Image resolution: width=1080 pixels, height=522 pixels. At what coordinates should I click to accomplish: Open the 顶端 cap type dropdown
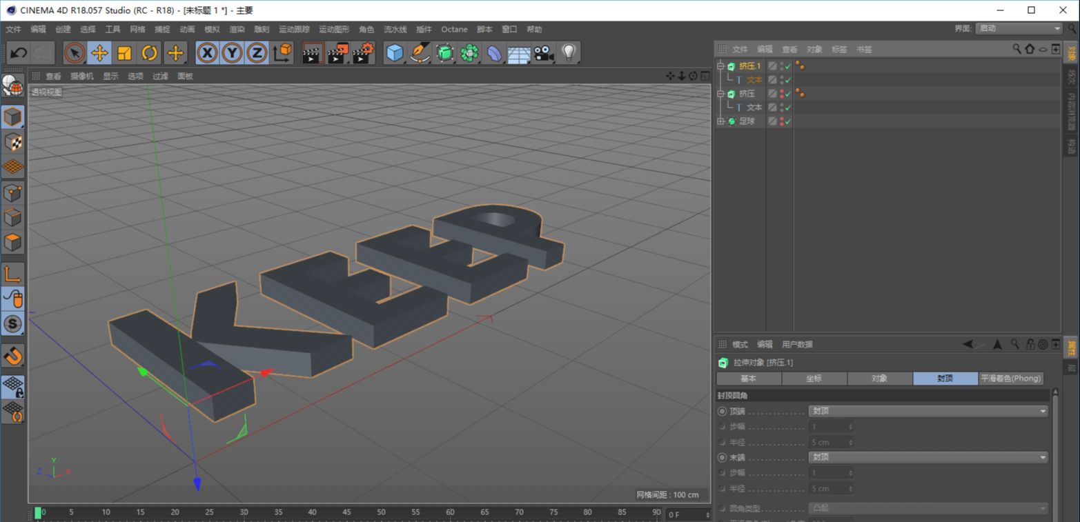click(928, 411)
